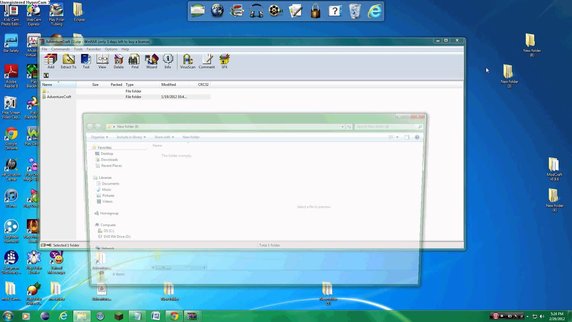The image size is (572, 322).
Task: Launch the WinRAR Wizard
Action: [151, 61]
